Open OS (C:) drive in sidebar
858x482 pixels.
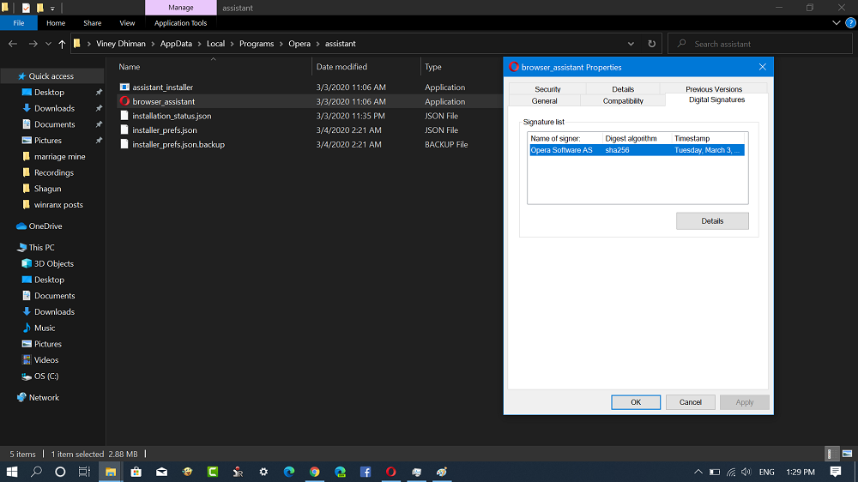pos(46,376)
